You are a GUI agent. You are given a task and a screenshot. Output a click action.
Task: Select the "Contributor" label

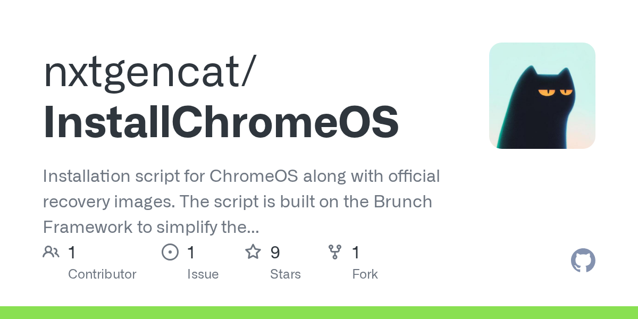[102, 274]
